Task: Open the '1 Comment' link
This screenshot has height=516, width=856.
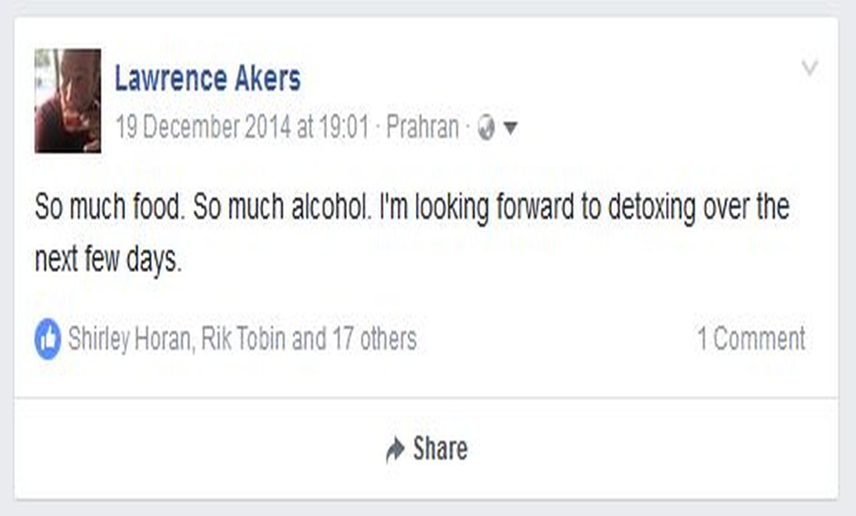Action: 751,339
